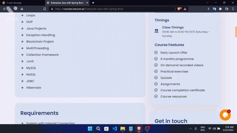The width and height of the screenshot is (237, 133).
Task: Show hidden system tray icons
Action: [190, 129]
